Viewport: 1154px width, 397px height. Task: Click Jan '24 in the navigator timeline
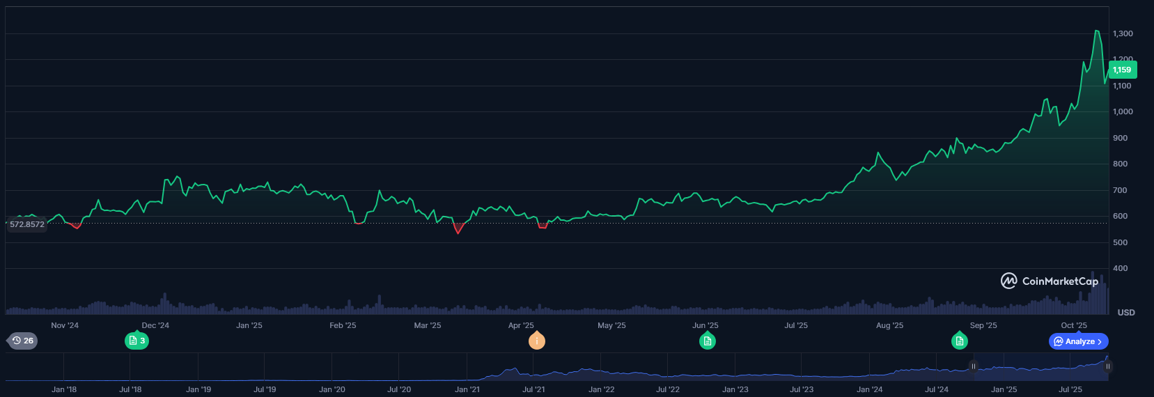(x=869, y=389)
